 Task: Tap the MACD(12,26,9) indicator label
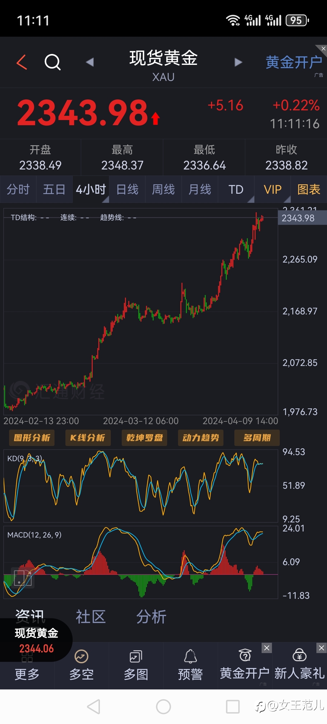tap(34, 535)
